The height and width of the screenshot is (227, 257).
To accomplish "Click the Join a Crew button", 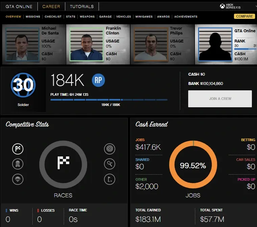I will coord(220,99).
